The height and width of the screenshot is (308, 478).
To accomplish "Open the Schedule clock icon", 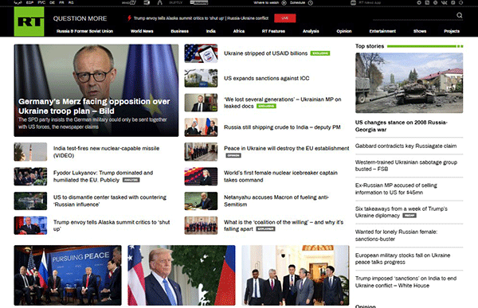I will coord(311,2).
